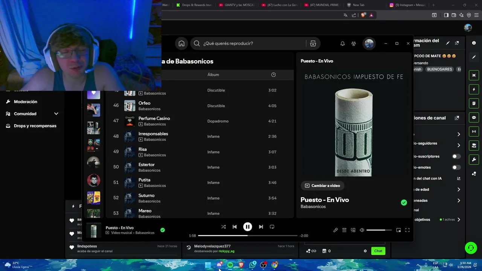This screenshot has width=482, height=271.
Task: Skip to previous track
Action: (x=235, y=227)
